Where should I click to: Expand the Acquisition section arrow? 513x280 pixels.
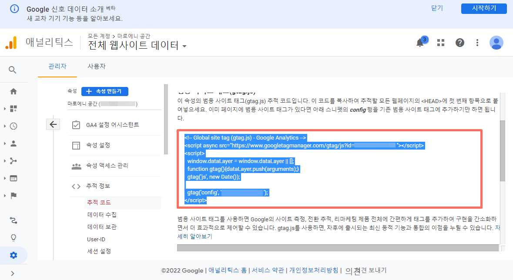(5, 161)
